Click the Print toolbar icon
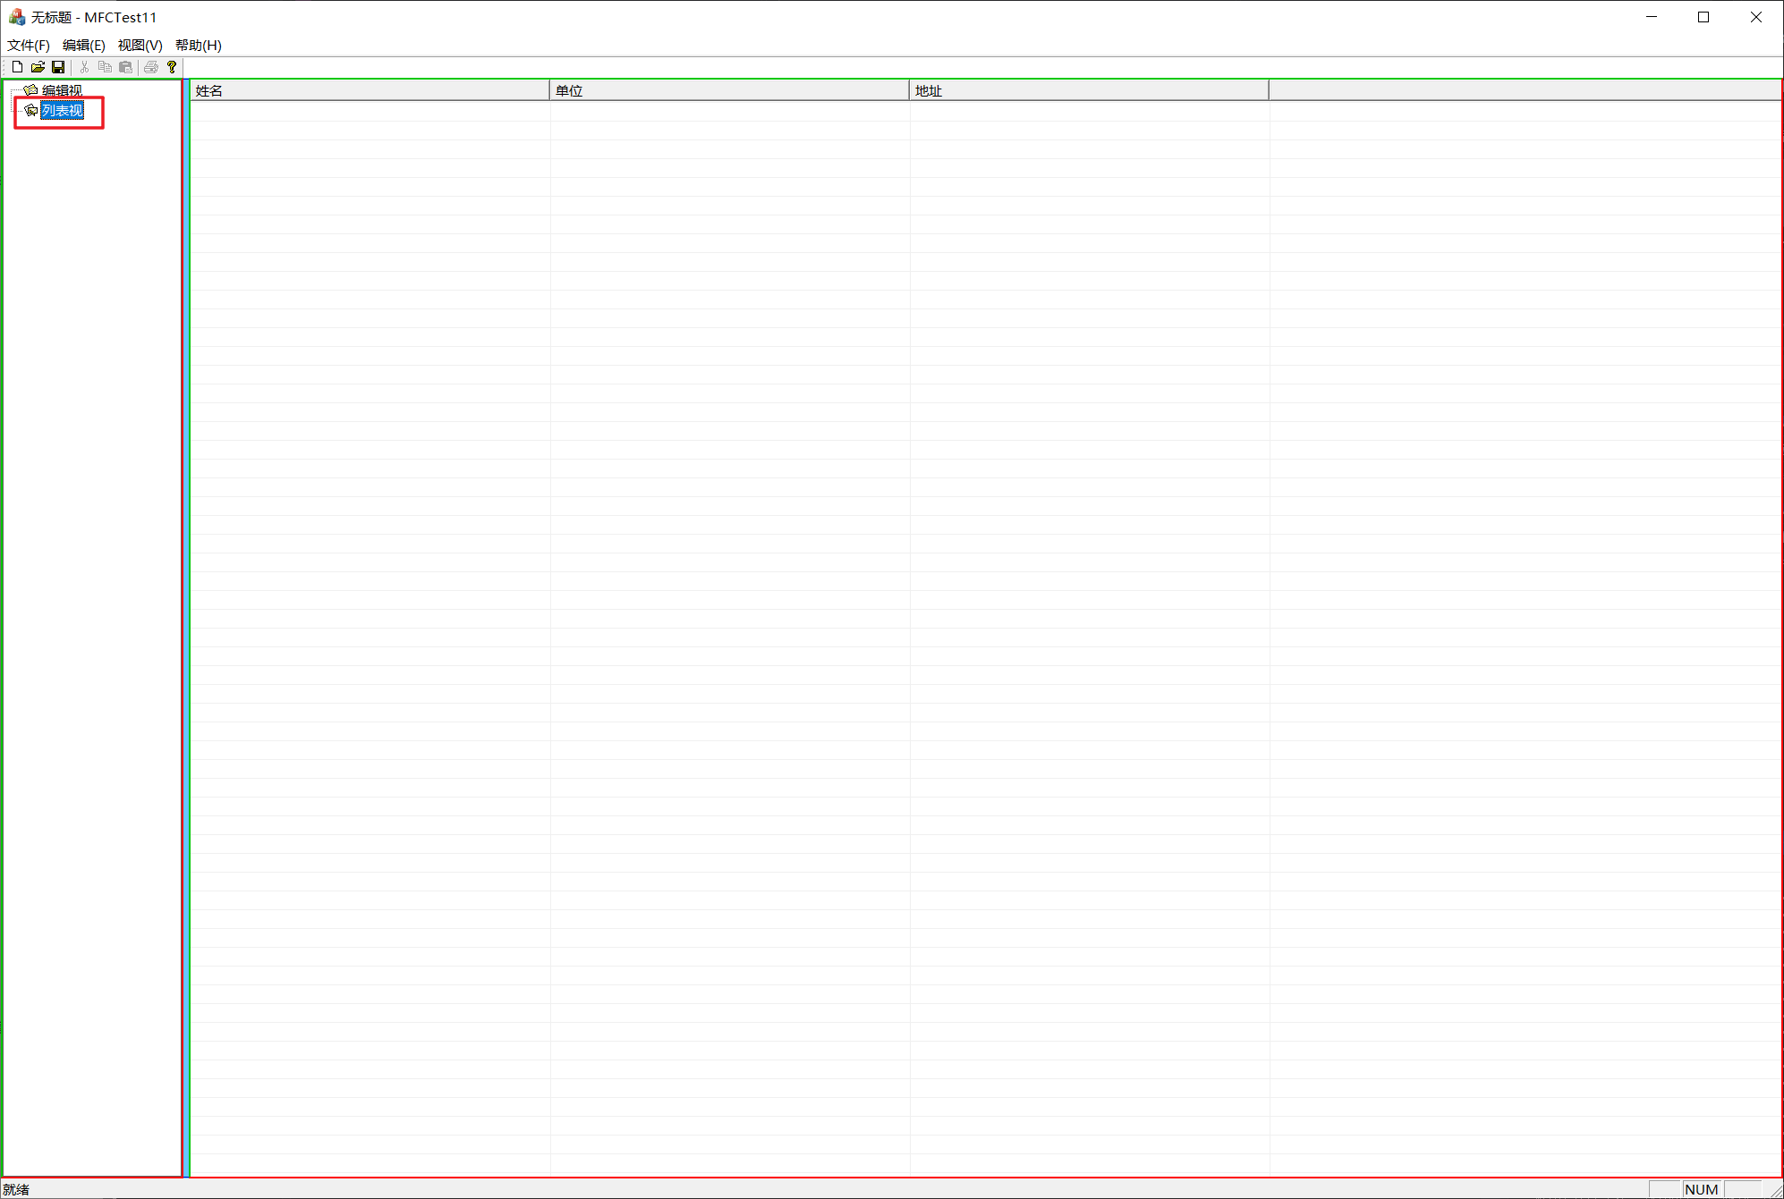Image resolution: width=1784 pixels, height=1199 pixels. (151, 67)
